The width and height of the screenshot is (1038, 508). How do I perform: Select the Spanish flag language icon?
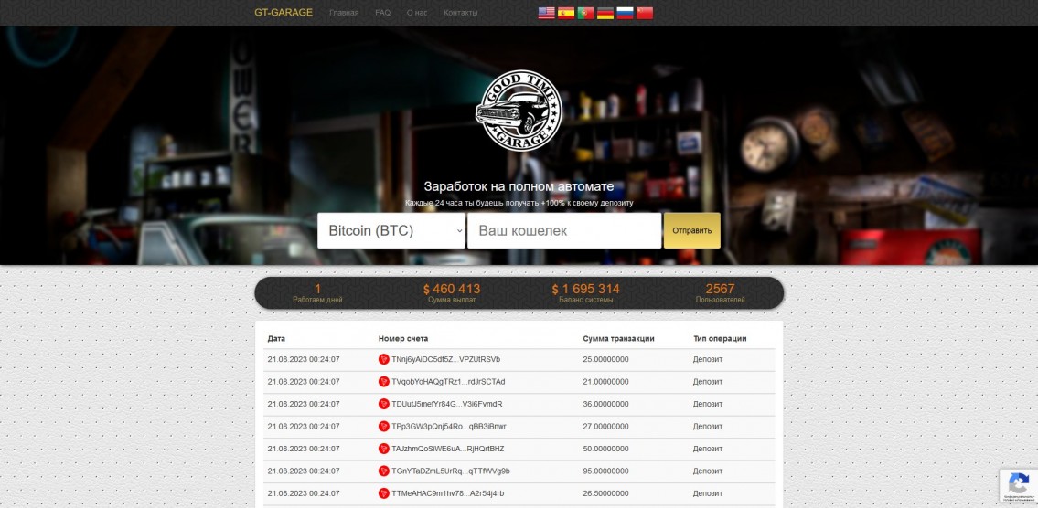pyautogui.click(x=566, y=13)
